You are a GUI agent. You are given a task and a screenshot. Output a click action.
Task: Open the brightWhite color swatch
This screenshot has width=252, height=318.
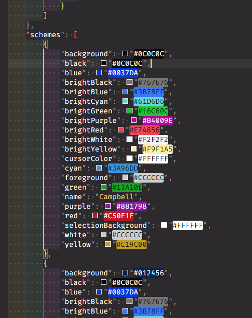130,139
